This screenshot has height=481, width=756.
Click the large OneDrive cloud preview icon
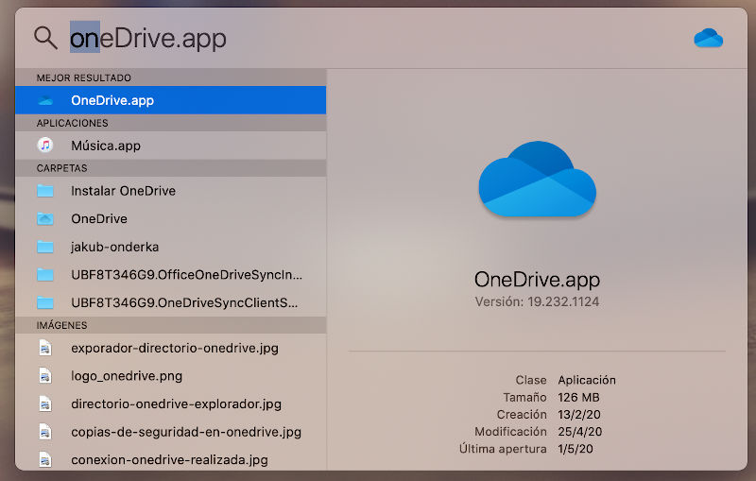537,179
